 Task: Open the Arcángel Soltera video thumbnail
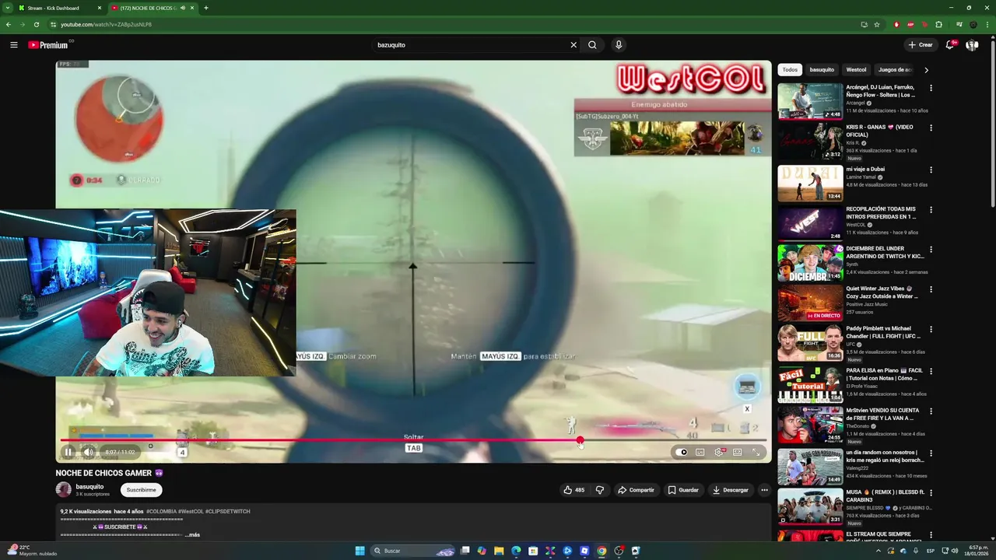click(810, 101)
